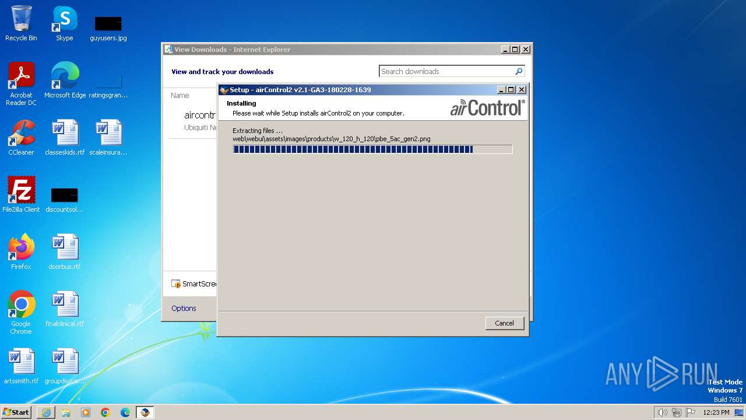This screenshot has width=746, height=420.
Task: Select doorbus.rtf document icon
Action: click(x=65, y=252)
